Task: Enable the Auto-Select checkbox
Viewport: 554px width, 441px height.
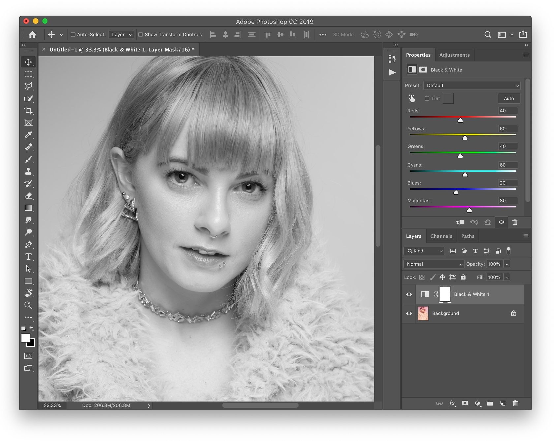Action: click(x=73, y=34)
